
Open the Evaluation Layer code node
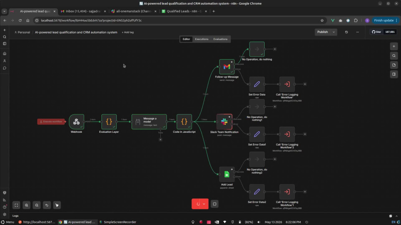[x=109, y=122]
